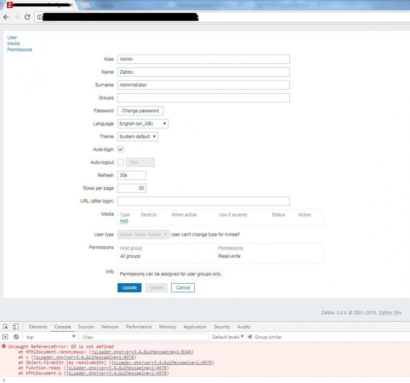Click the Surname input field
410x383 pixels.
pyautogui.click(x=204, y=85)
